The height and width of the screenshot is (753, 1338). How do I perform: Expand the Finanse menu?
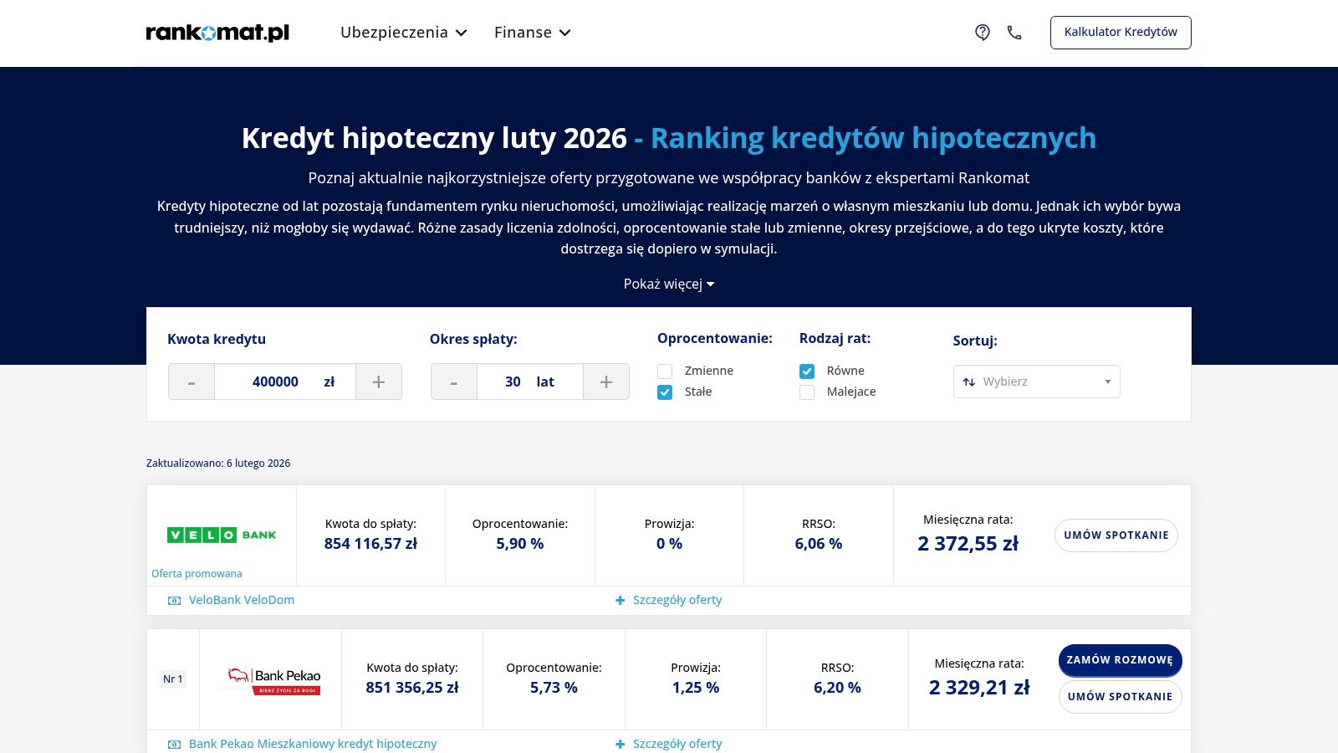(533, 33)
